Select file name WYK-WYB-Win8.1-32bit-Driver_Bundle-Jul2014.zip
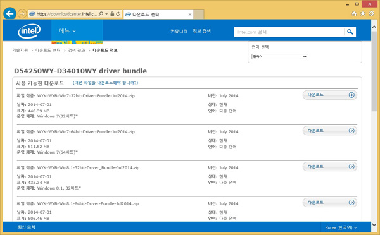Viewport: 380px width, 235px height. pos(88,167)
